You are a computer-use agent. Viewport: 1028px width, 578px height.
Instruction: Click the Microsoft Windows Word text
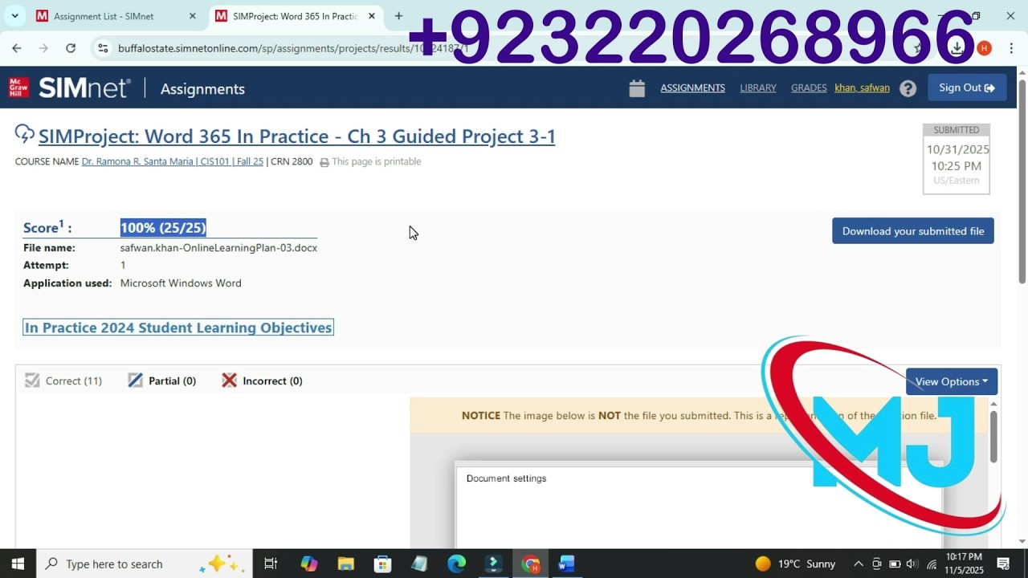pyautogui.click(x=181, y=283)
